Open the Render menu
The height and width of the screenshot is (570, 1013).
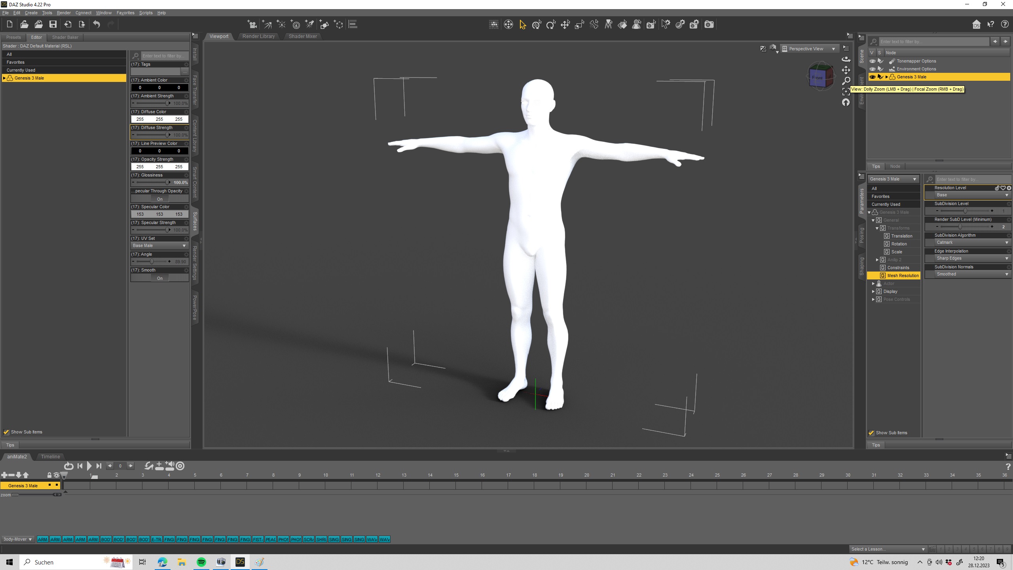tap(63, 13)
